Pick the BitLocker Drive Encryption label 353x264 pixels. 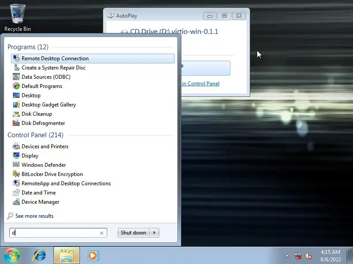click(52, 174)
